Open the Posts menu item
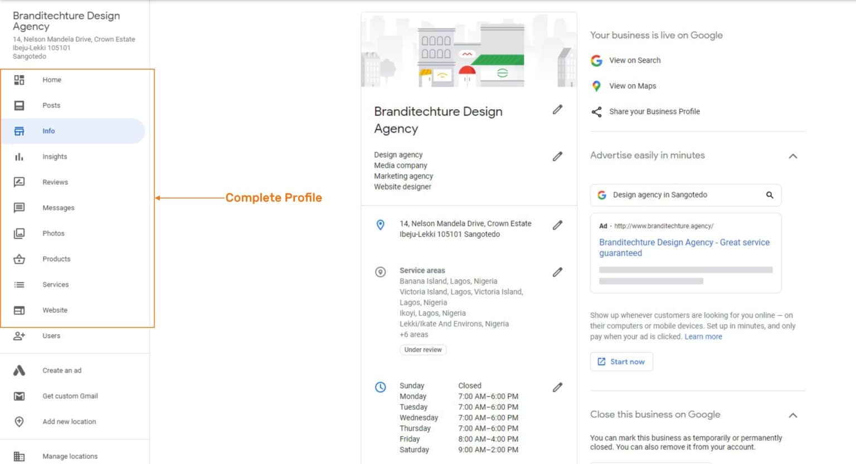 point(73,105)
